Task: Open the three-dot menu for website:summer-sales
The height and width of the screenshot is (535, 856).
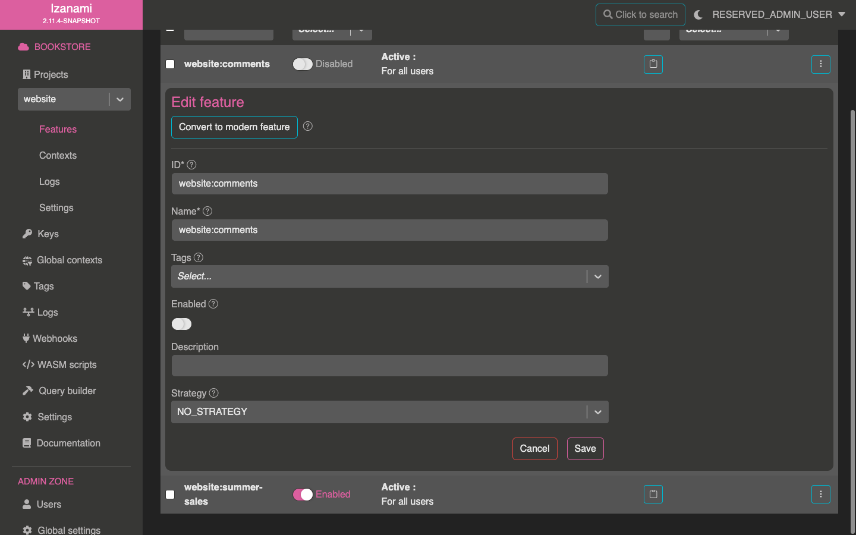Action: tap(820, 494)
